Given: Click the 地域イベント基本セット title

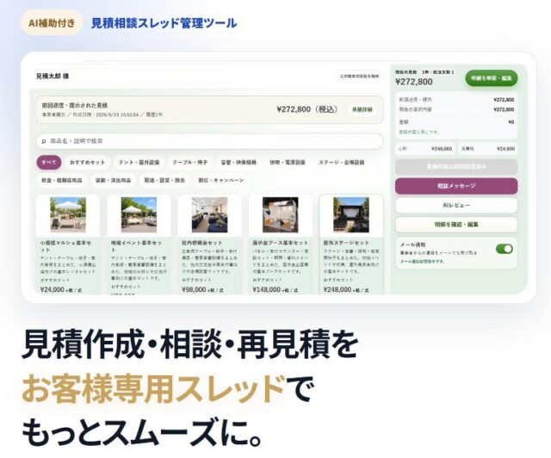Looking at the screenshot, I should 136,246.
